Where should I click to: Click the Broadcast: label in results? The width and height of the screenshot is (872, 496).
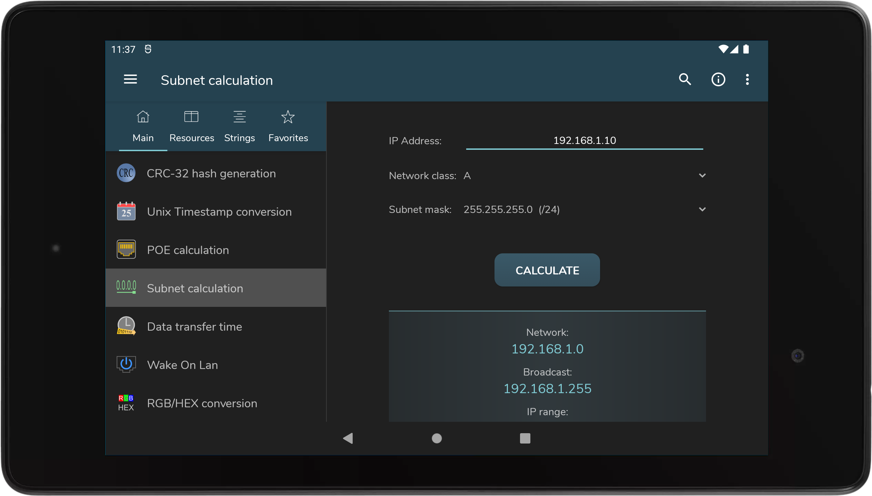pos(547,372)
